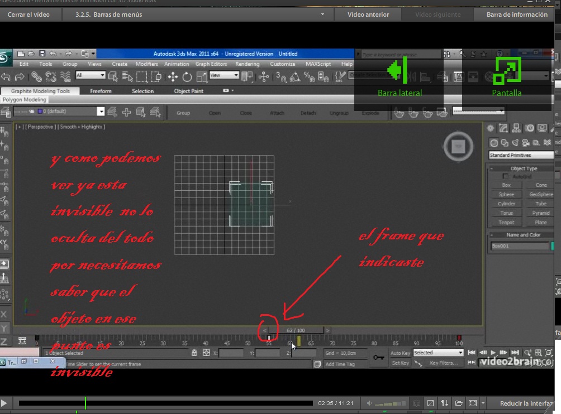Open the Rendering menu
Viewport: 561px width, 414px height.
(x=247, y=64)
